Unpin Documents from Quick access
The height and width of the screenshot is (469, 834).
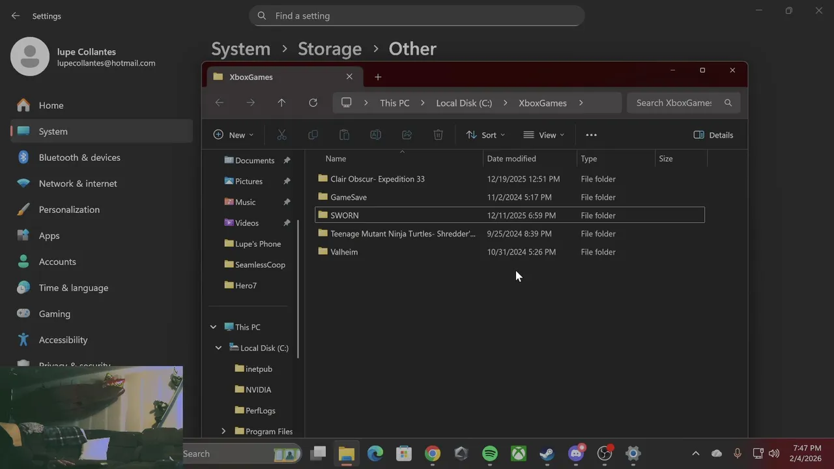click(287, 160)
